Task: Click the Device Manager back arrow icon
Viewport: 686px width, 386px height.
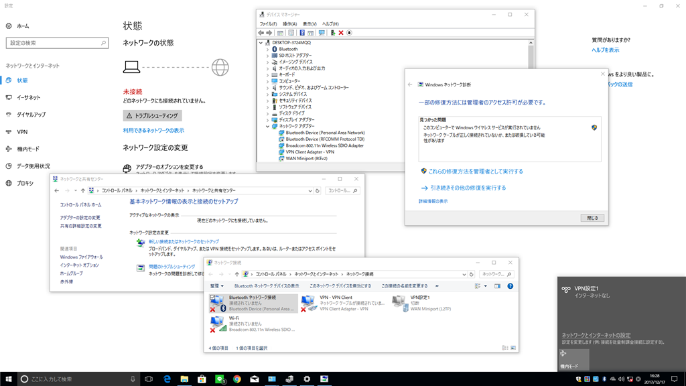Action: tap(261, 33)
